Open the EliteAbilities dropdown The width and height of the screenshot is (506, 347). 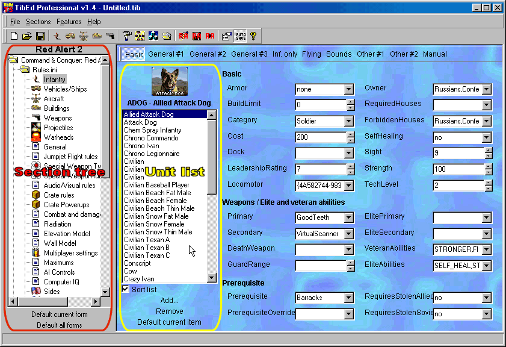coord(487,266)
